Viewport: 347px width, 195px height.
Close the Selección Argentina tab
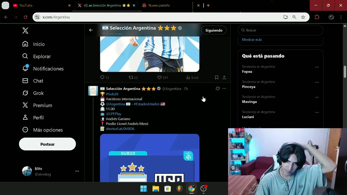[134, 5]
